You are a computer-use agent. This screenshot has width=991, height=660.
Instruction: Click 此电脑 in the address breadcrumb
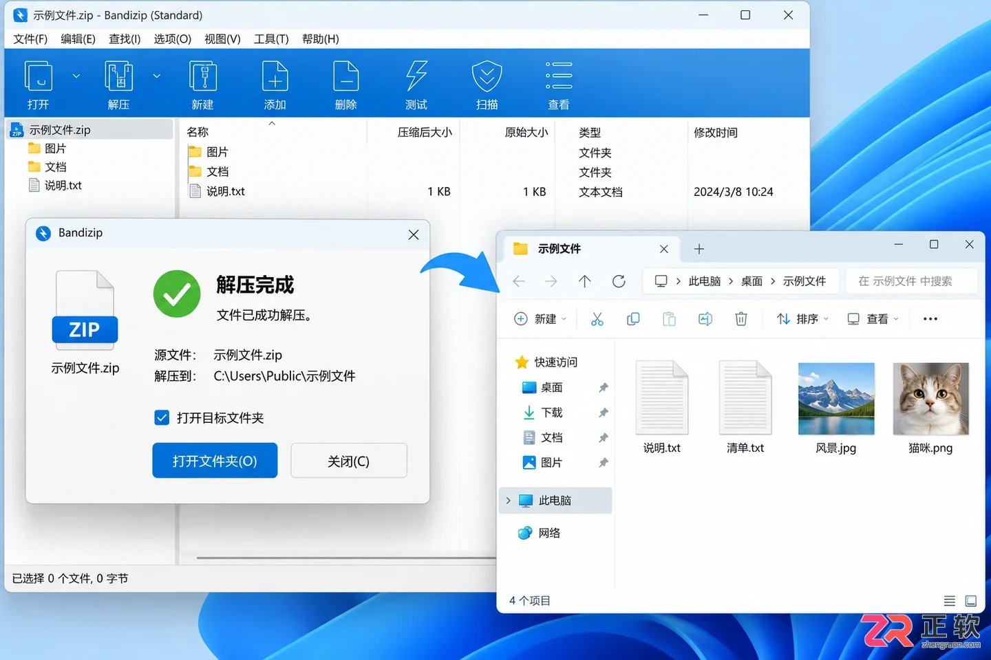coord(705,281)
